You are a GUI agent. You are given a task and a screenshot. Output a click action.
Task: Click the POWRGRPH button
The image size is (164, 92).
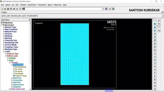coord(32,16)
